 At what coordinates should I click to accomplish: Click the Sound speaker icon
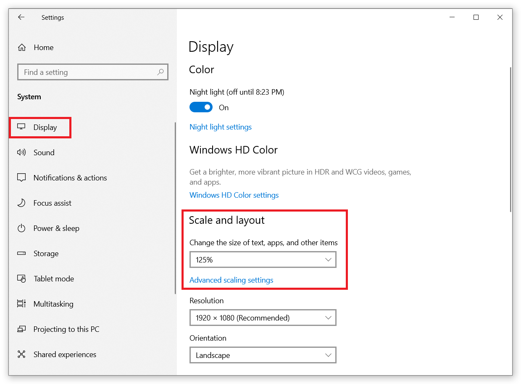click(21, 152)
